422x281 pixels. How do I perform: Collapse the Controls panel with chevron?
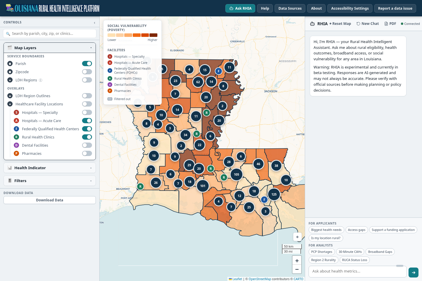[94, 23]
